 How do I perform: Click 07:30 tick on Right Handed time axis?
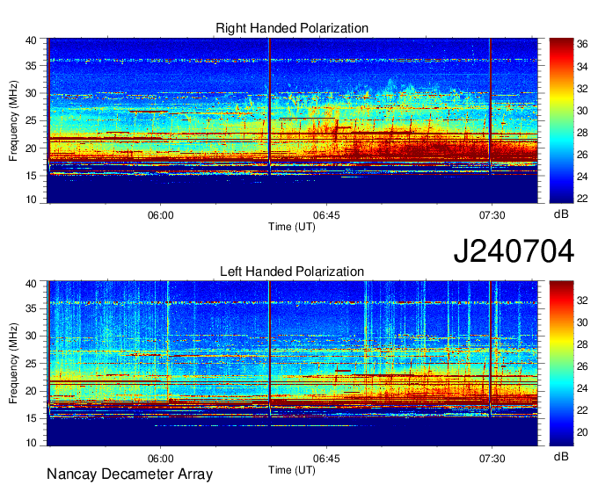(x=492, y=215)
